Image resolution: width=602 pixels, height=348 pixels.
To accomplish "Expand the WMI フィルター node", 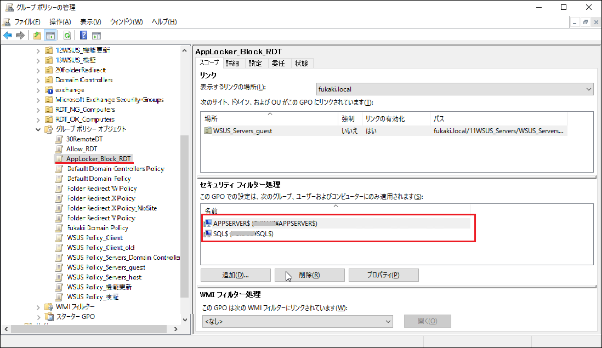I will click(38, 307).
